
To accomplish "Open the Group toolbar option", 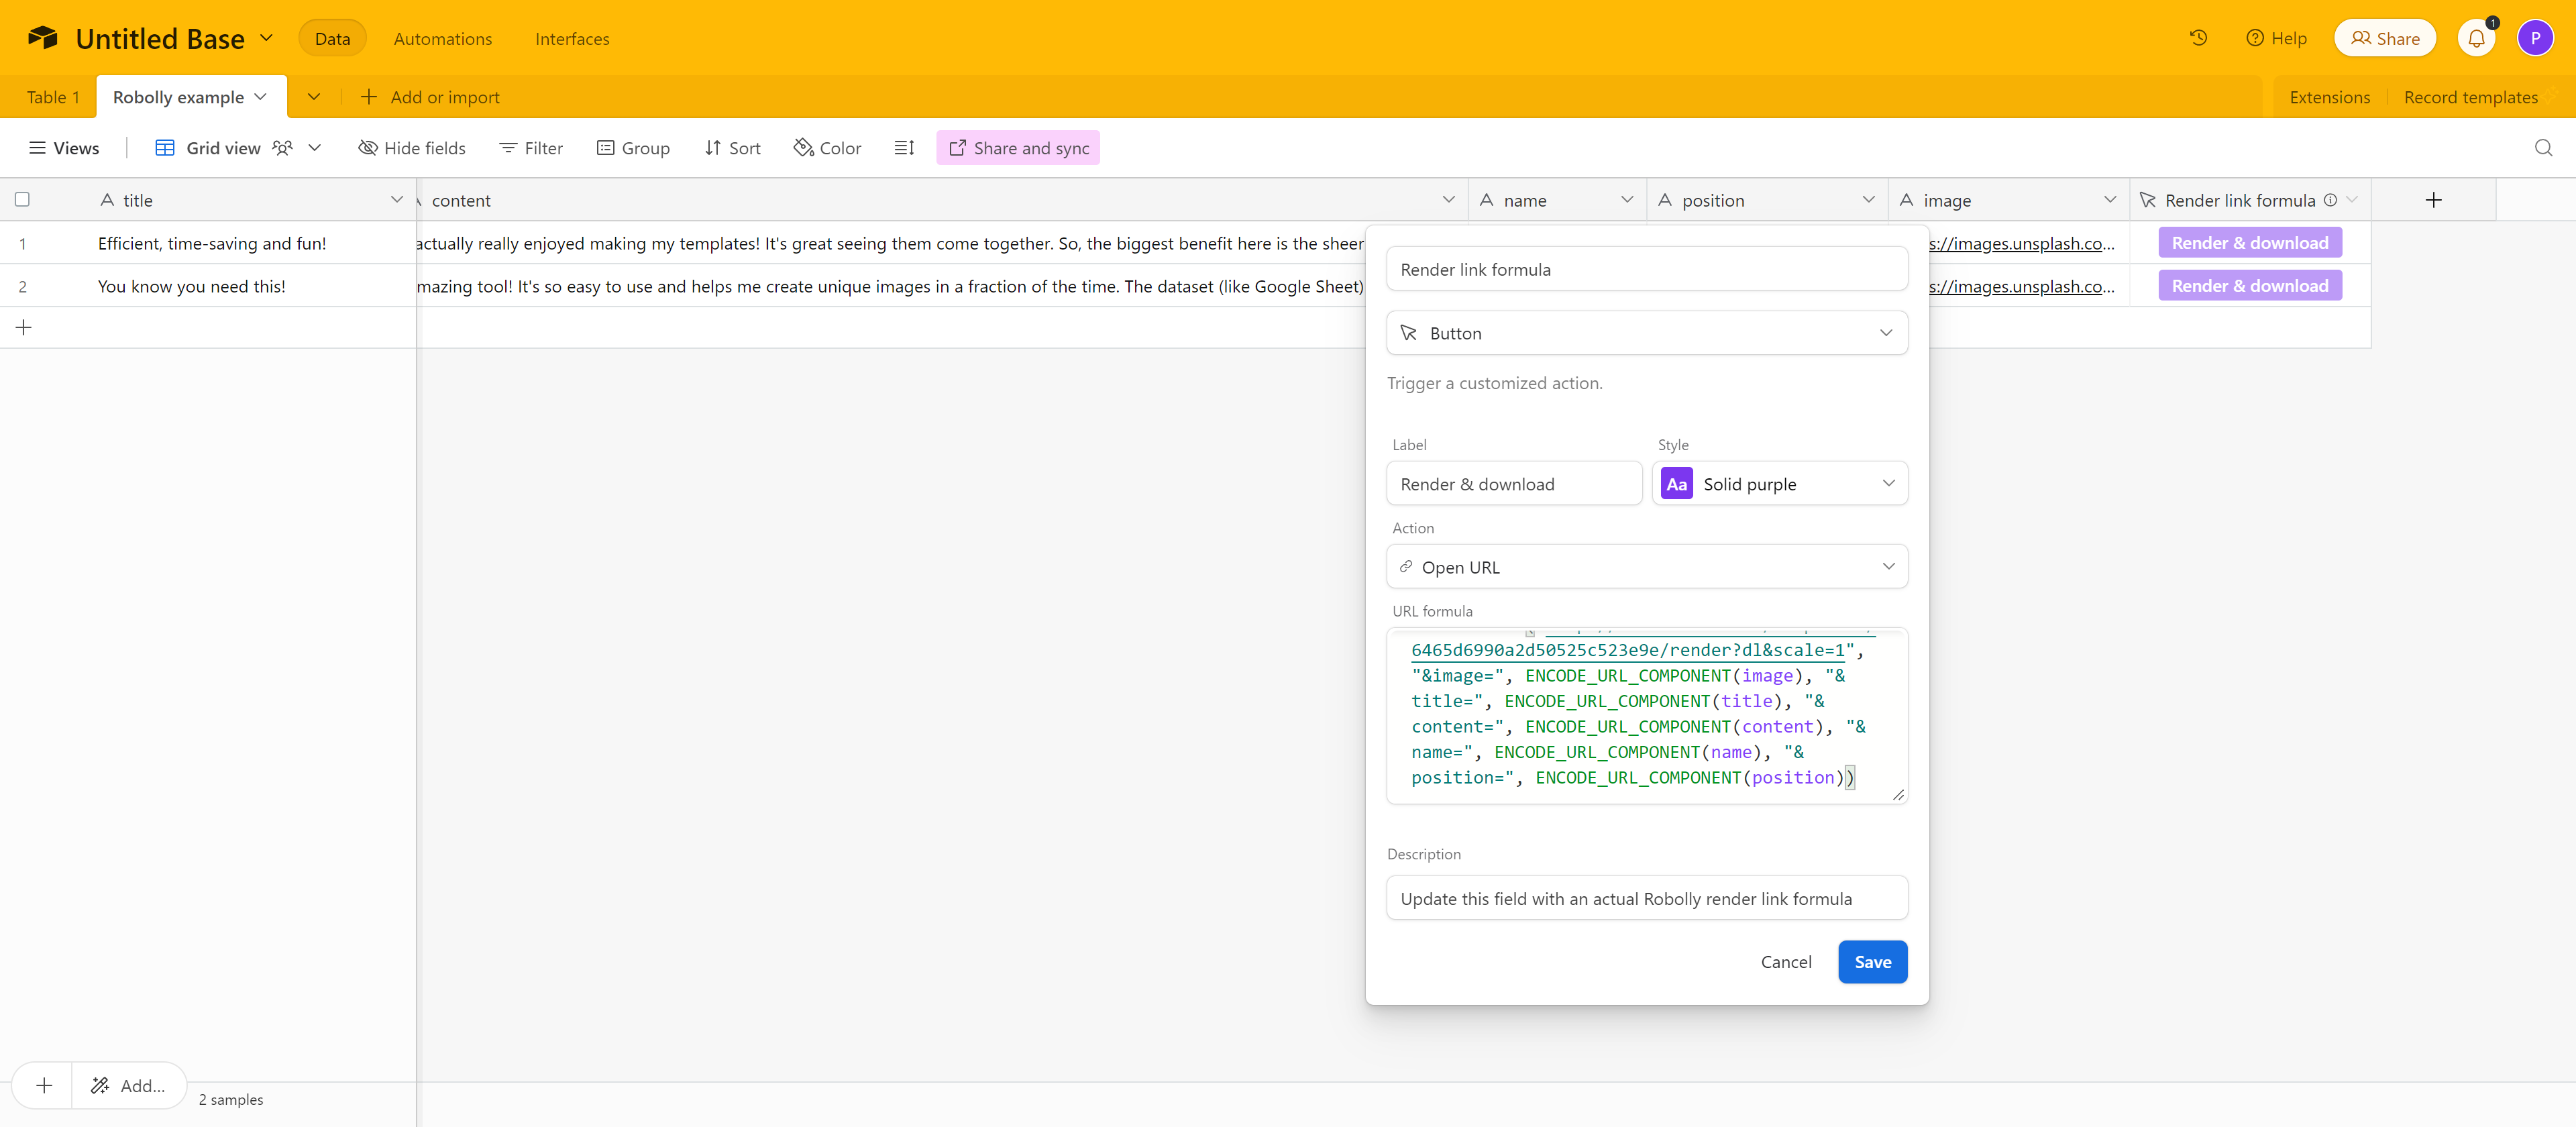I will 633,148.
